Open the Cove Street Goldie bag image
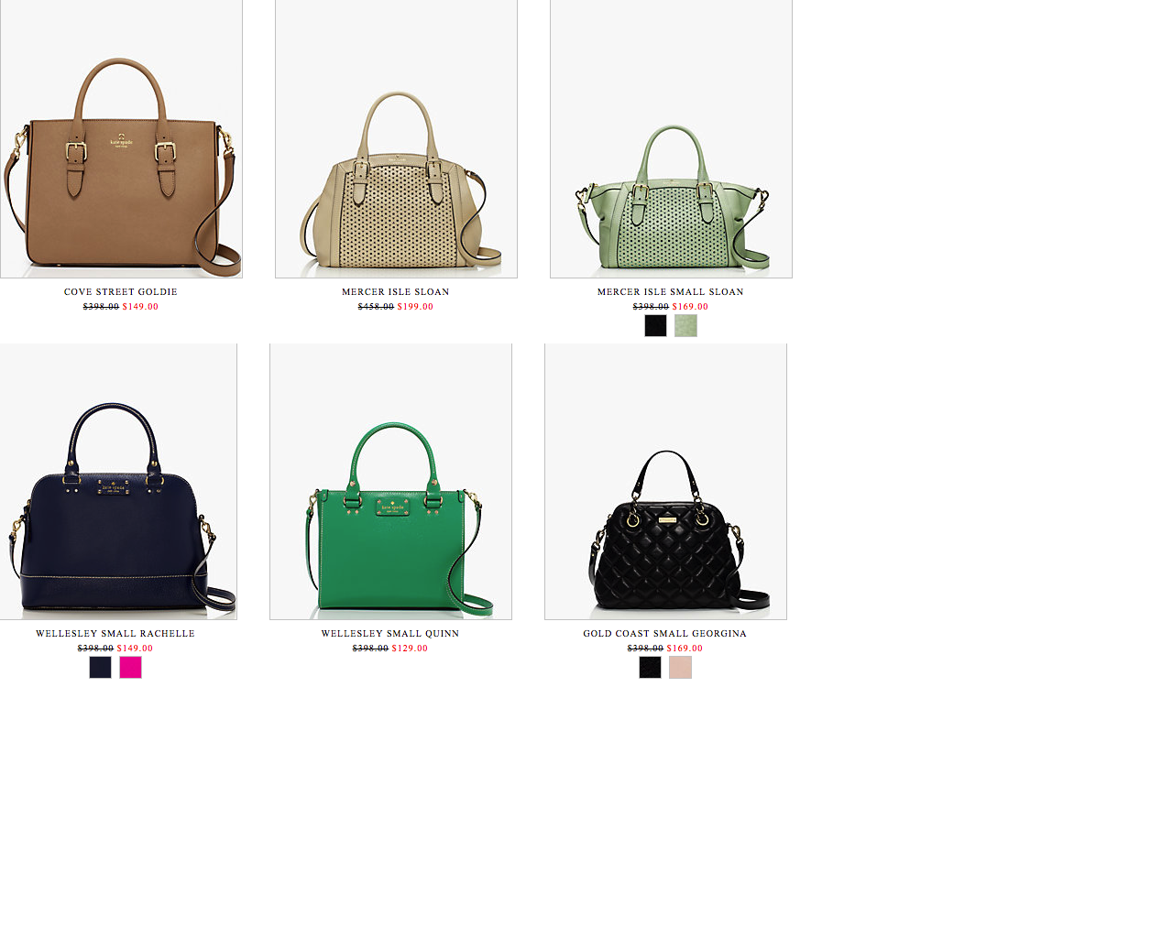This screenshot has height=938, width=1173. pos(121,138)
